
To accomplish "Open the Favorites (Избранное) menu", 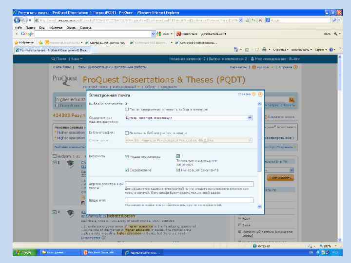I will pos(55,27).
